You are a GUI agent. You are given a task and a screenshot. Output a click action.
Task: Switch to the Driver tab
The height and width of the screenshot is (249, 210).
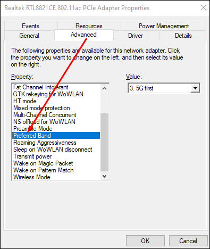pos(136,36)
